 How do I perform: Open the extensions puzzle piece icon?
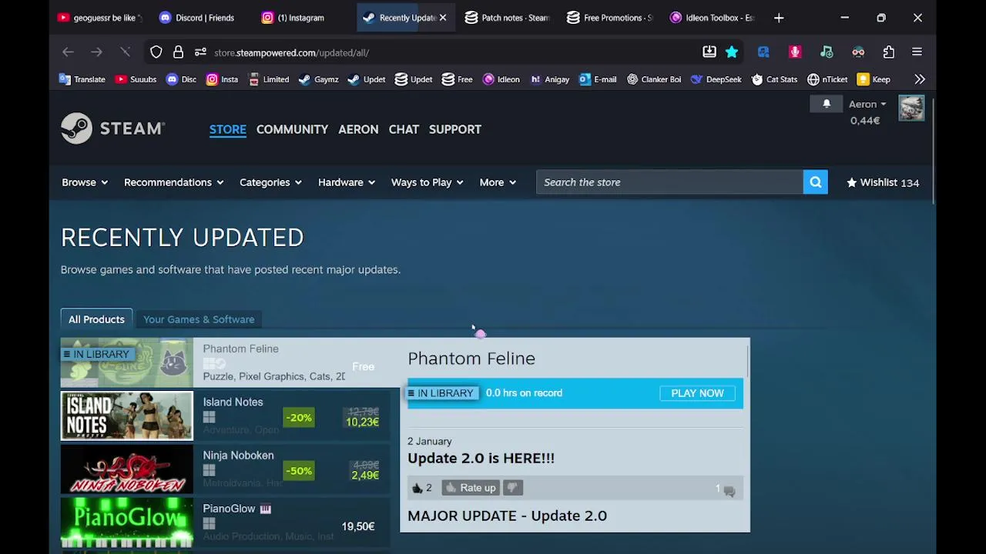pos(889,52)
